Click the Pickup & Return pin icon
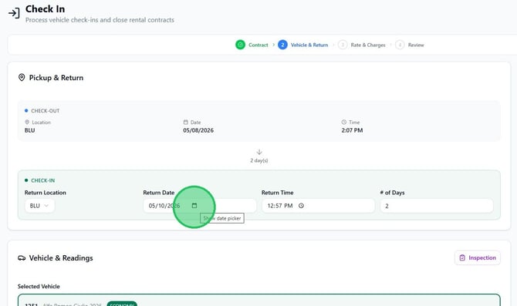 pyautogui.click(x=22, y=77)
